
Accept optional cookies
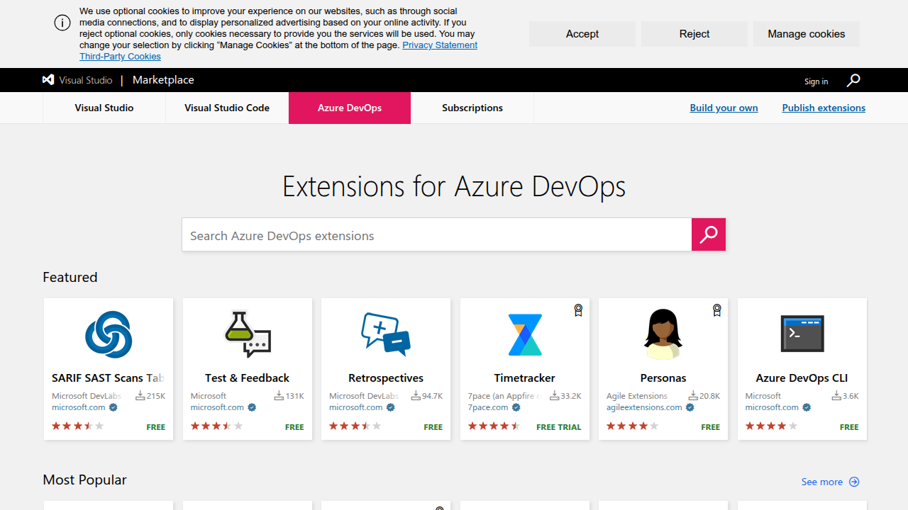click(582, 34)
